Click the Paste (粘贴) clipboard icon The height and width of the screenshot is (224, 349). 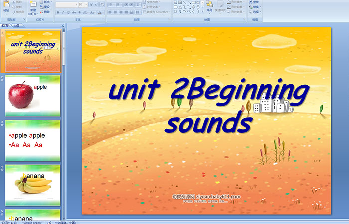pos(6,4)
